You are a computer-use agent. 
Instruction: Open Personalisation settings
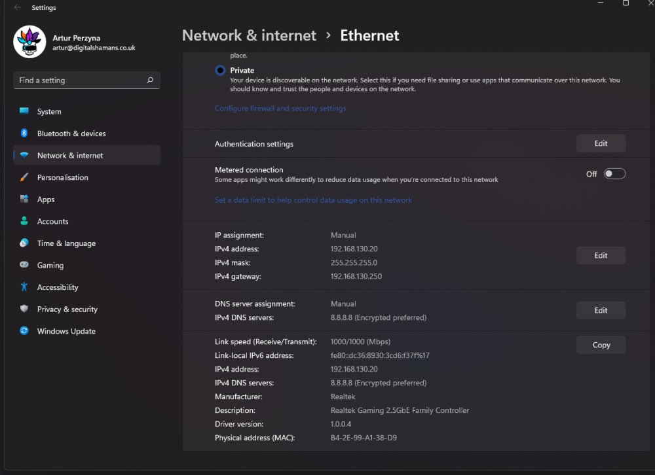(x=86, y=177)
